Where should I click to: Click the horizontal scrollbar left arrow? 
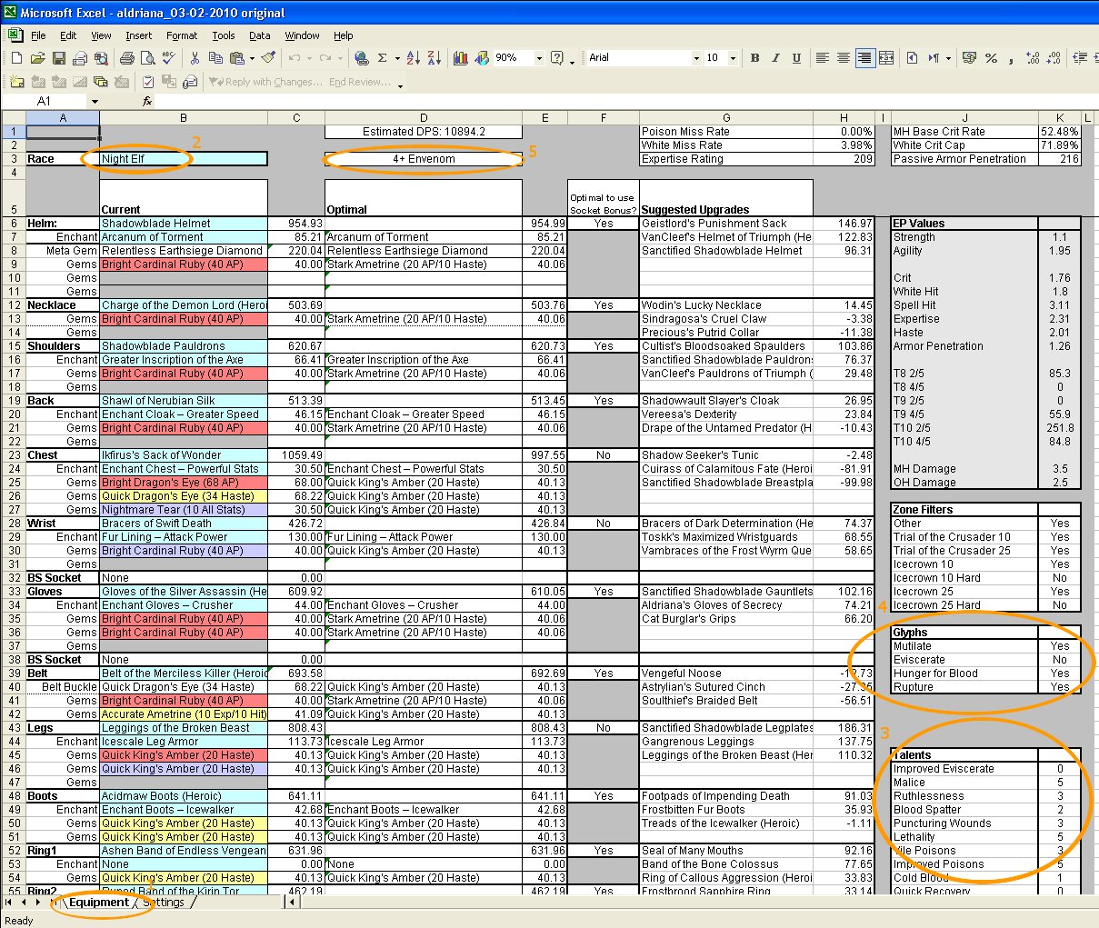click(292, 903)
